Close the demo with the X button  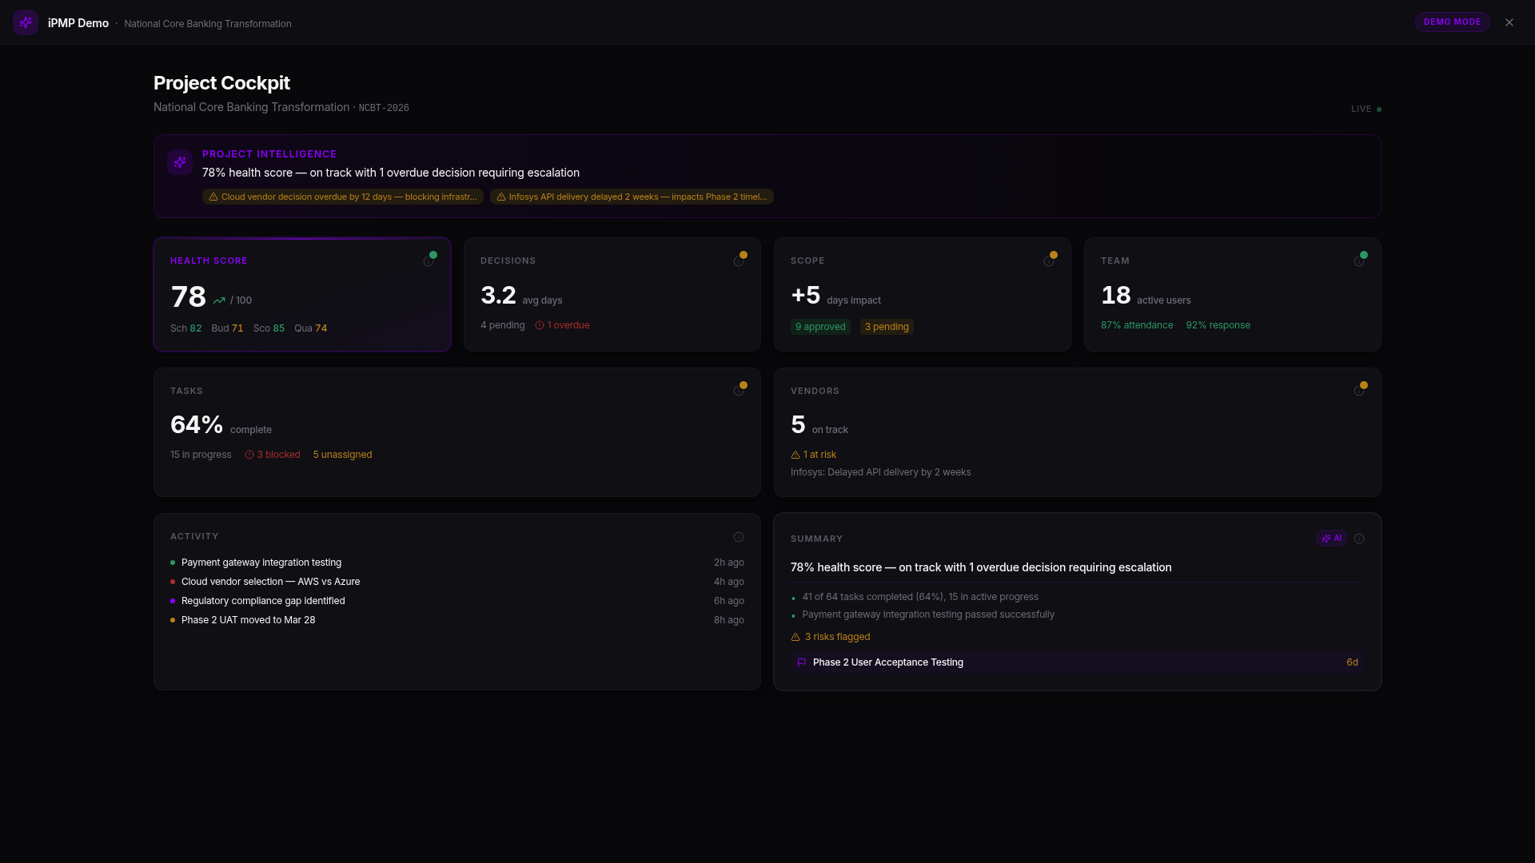(1509, 22)
